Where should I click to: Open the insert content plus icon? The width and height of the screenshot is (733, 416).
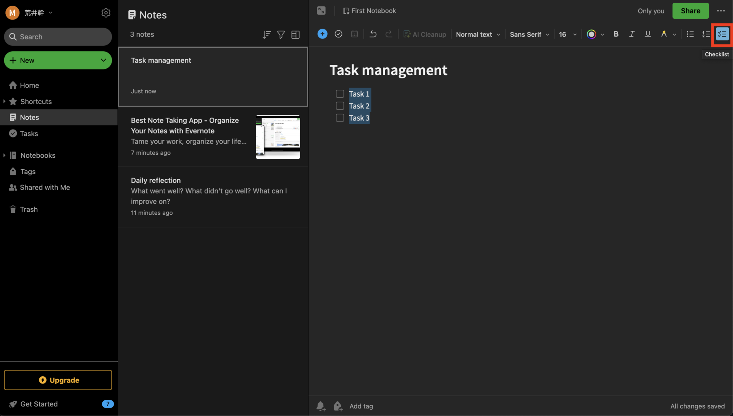pyautogui.click(x=322, y=34)
